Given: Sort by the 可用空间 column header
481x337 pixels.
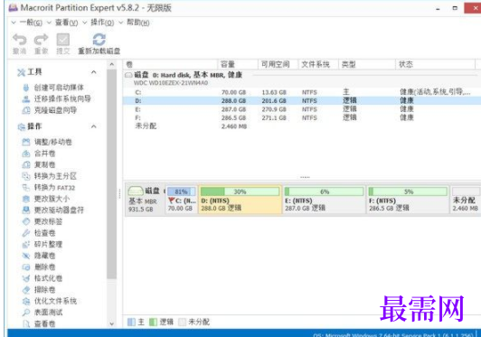Looking at the screenshot, I should click(x=278, y=64).
